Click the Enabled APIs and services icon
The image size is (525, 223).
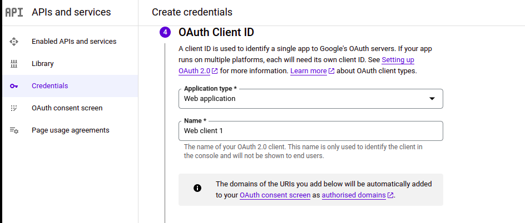[x=14, y=42]
